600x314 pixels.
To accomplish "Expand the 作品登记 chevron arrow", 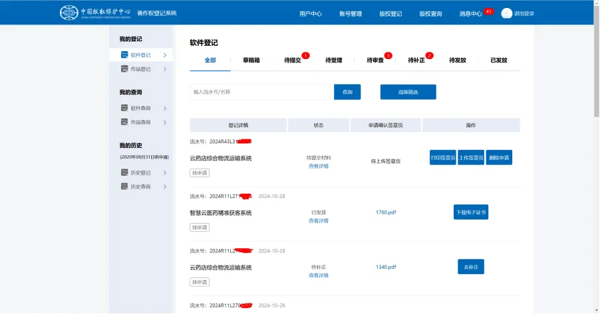I will click(x=165, y=69).
